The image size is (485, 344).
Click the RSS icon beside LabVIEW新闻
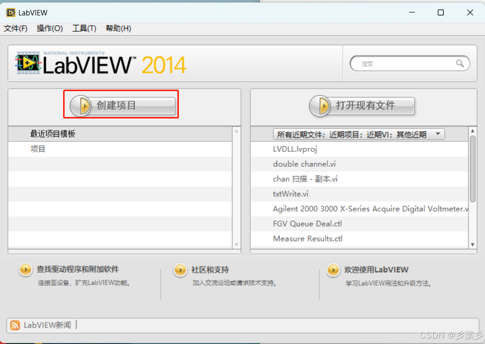click(x=14, y=325)
